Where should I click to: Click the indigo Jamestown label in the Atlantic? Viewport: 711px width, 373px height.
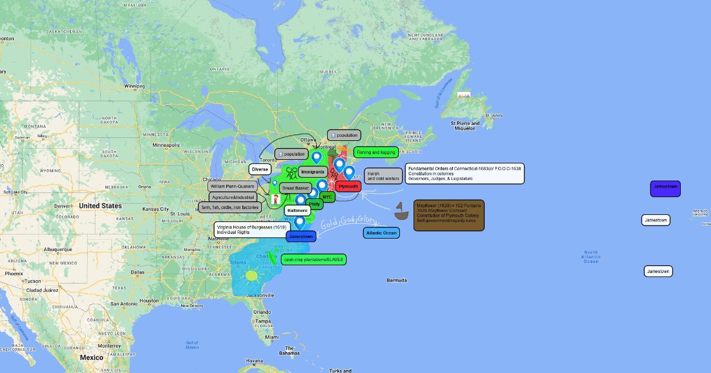pyautogui.click(x=665, y=189)
